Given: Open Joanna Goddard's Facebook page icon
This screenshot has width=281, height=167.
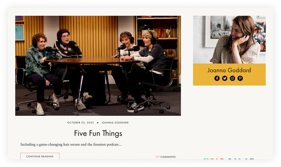Looking at the screenshot, I should 217,78.
